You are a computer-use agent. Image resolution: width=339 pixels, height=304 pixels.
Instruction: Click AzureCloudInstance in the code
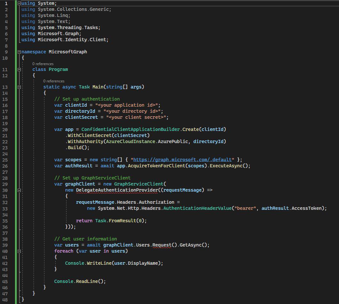click(130, 141)
